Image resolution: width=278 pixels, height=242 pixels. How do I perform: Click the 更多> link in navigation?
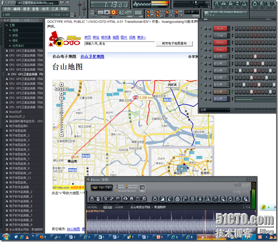141,37
